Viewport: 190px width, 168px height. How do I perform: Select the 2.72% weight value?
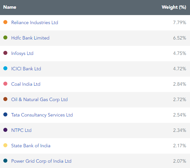point(180,99)
